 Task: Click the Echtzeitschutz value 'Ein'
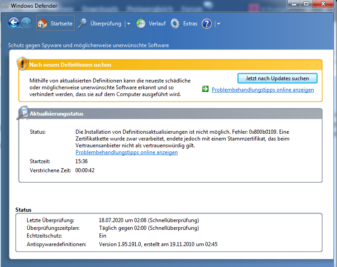point(103,236)
